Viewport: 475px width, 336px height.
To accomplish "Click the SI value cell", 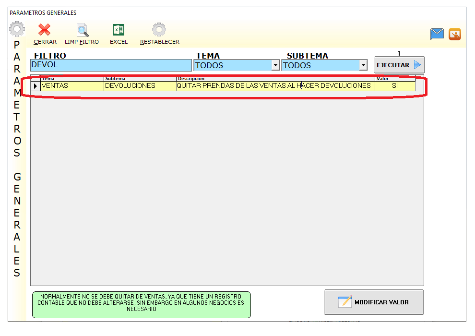I will point(395,86).
